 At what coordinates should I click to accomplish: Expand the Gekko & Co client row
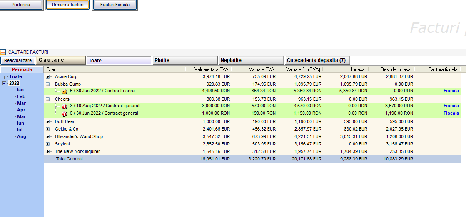coord(48,129)
